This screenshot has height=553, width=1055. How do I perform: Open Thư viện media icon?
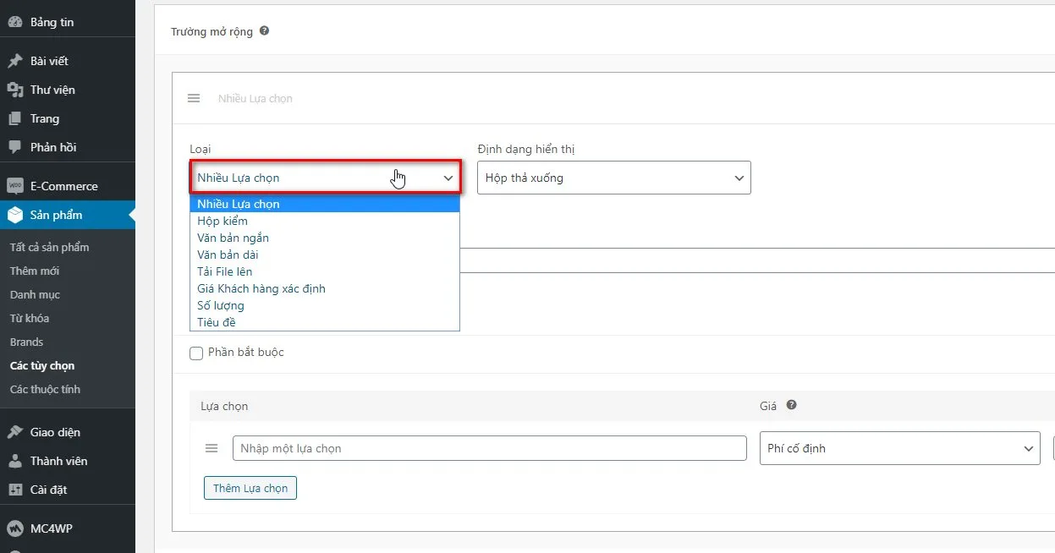(15, 90)
